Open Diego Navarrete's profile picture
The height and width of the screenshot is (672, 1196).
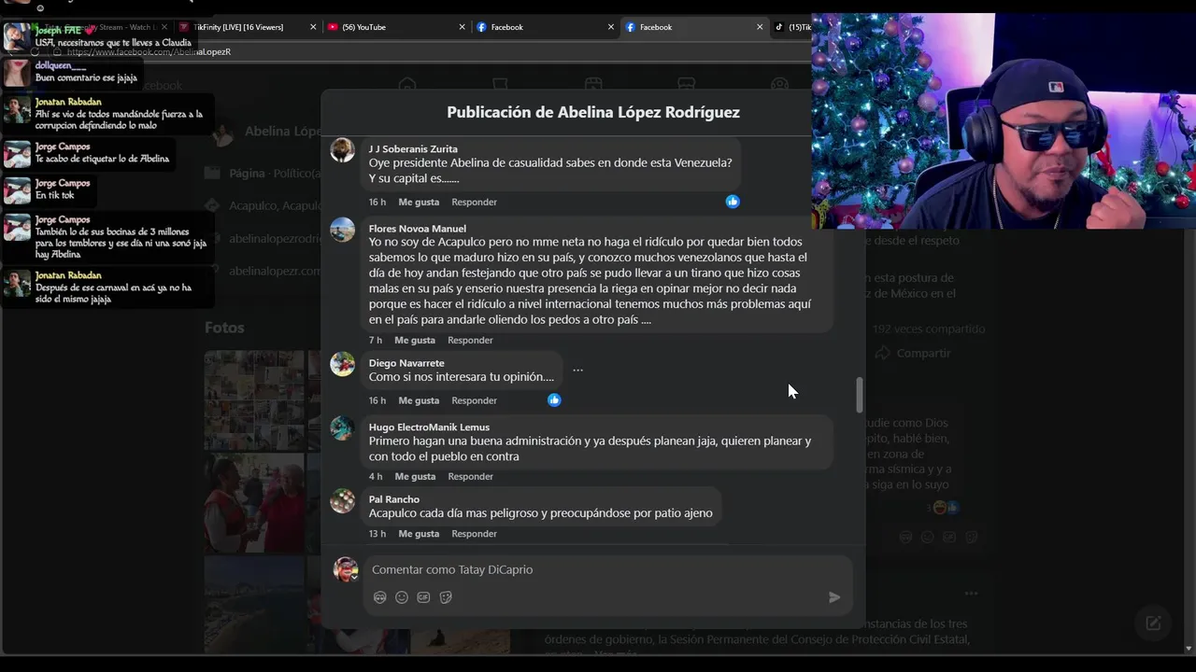[x=343, y=364]
